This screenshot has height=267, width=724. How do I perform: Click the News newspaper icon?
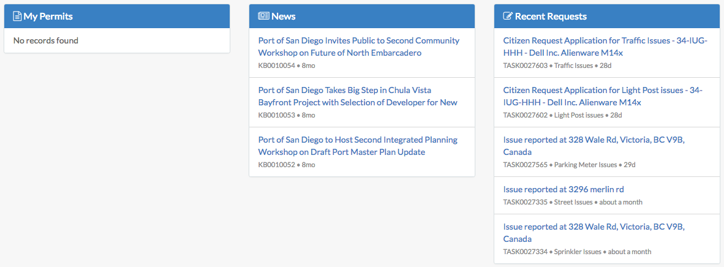pos(263,16)
